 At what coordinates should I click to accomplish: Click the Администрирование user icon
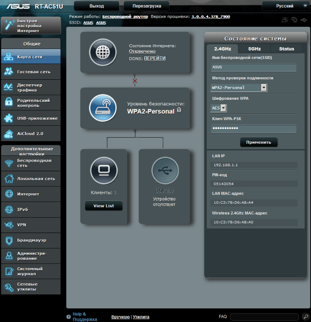coord(9,256)
